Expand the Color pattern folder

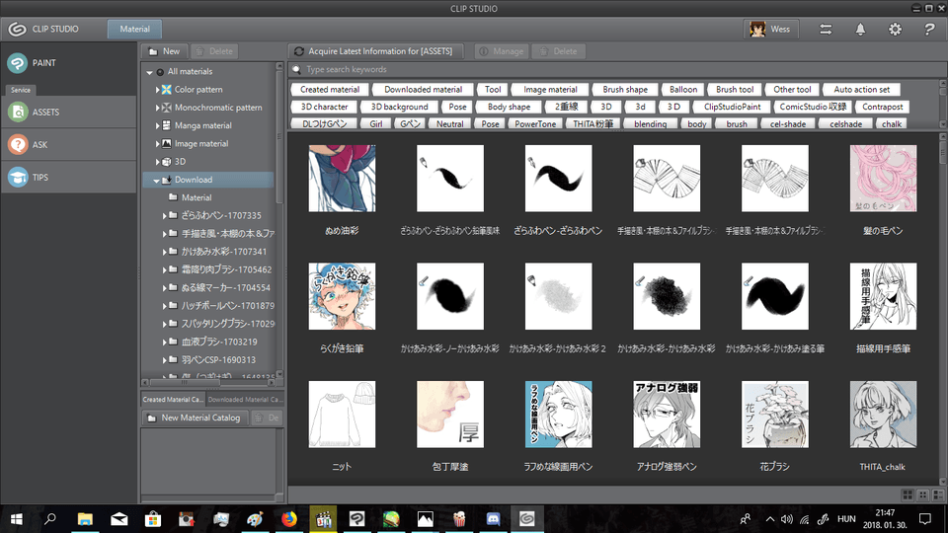click(157, 90)
